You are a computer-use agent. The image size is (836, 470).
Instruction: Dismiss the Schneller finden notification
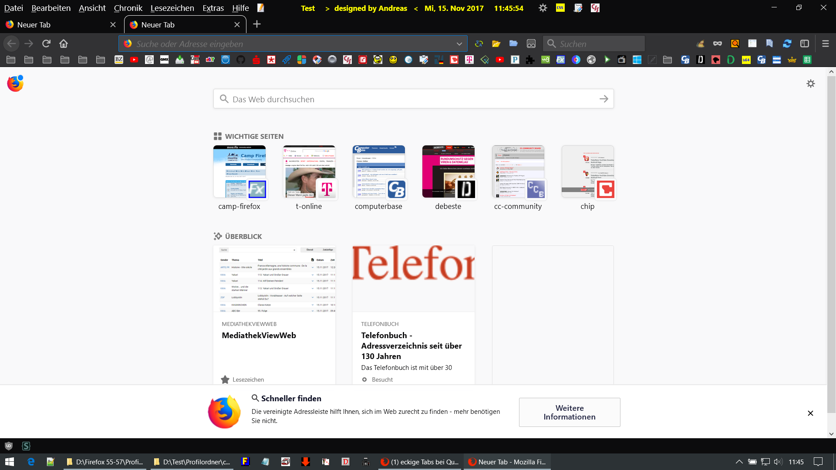(810, 413)
